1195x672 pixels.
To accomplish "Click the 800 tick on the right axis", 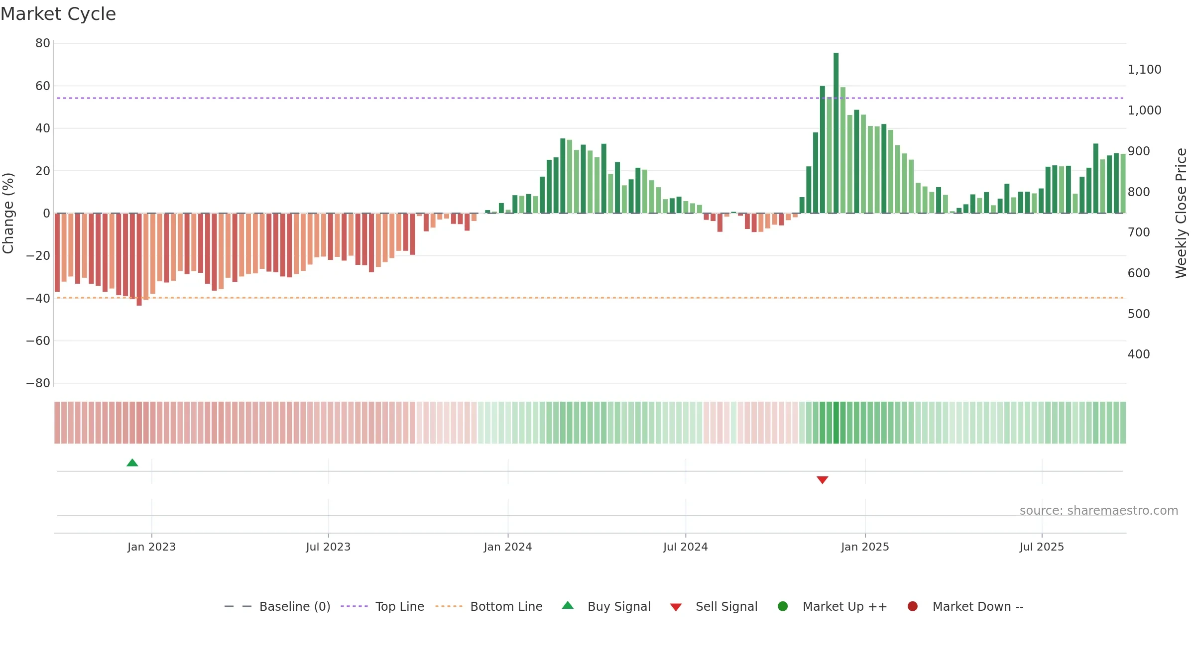I will pyautogui.click(x=1139, y=192).
